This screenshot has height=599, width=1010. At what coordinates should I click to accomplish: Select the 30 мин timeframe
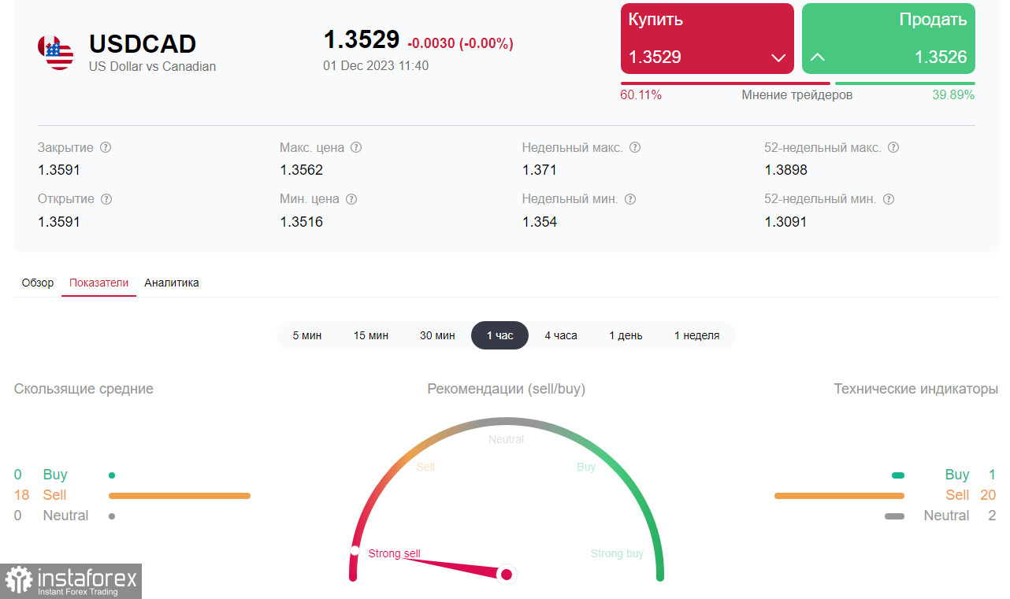tap(437, 335)
